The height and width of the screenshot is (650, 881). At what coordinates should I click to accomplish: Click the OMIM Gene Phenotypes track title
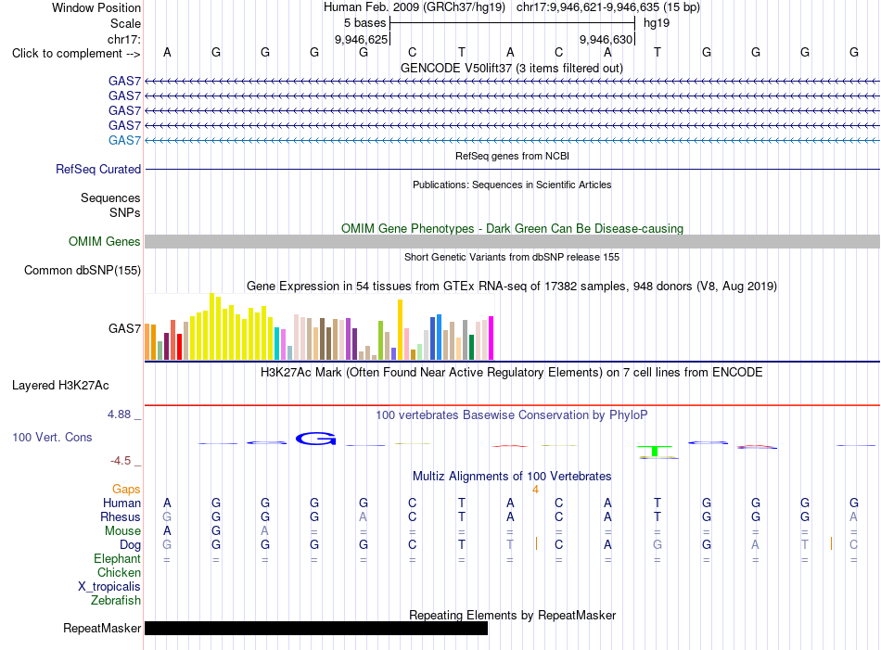(512, 229)
